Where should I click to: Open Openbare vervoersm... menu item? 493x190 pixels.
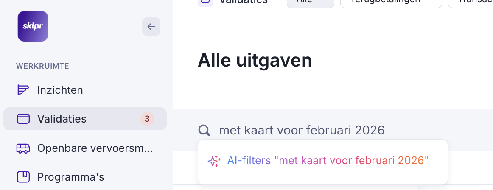point(95,148)
